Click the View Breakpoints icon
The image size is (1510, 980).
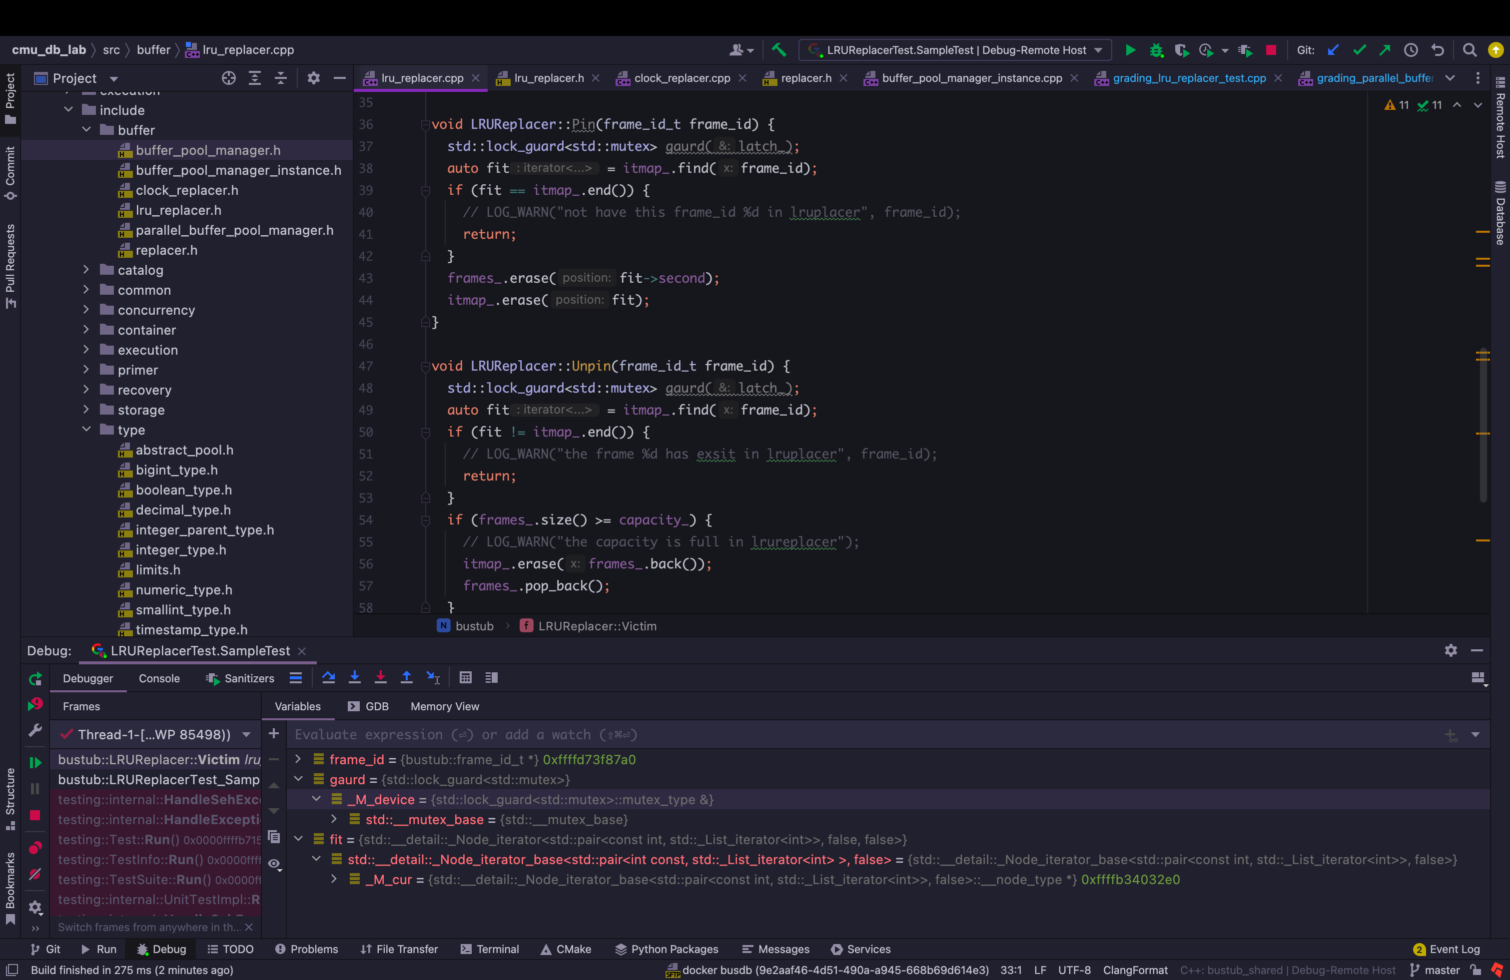coord(35,848)
